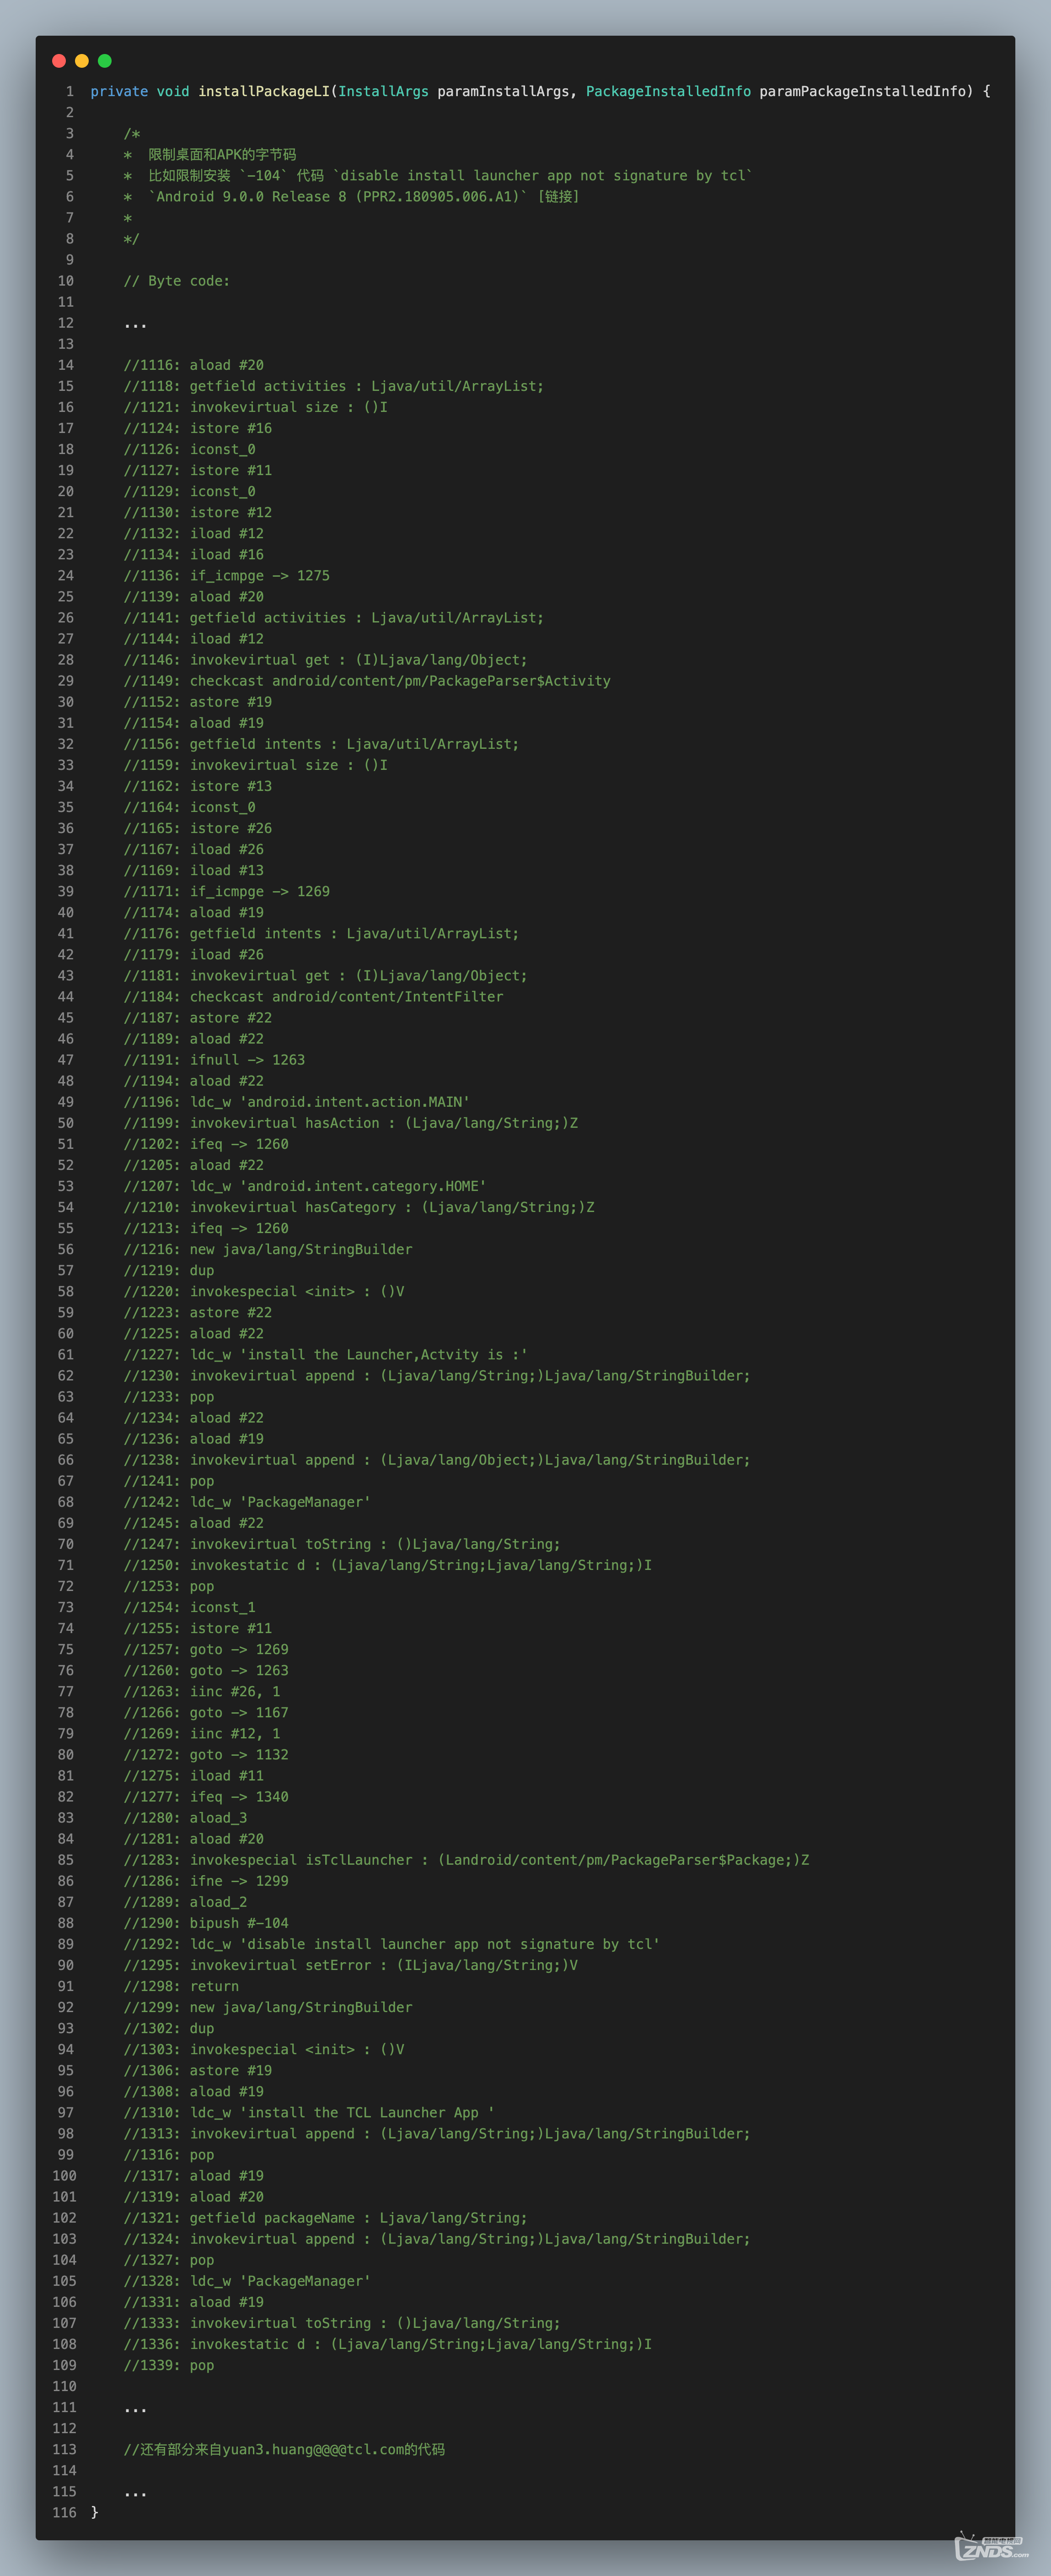Image resolution: width=1051 pixels, height=2576 pixels.
Task: Click '//1257: goto -> 1269' line
Action: pos(206,1649)
